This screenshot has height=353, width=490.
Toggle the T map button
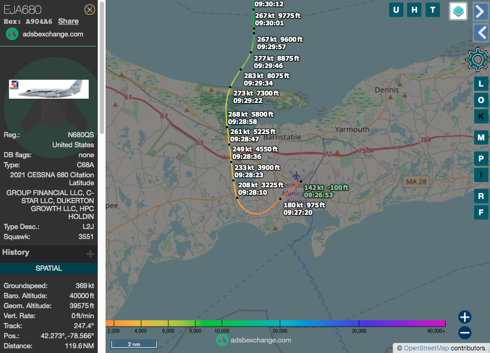click(433, 10)
